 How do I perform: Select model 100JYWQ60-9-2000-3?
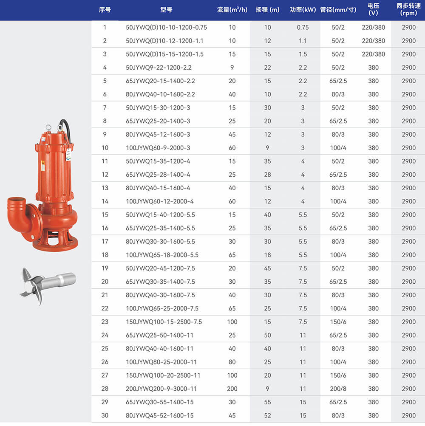158,148
